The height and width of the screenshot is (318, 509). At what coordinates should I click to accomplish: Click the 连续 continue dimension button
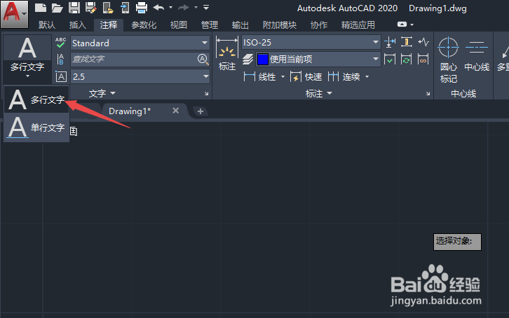point(344,77)
